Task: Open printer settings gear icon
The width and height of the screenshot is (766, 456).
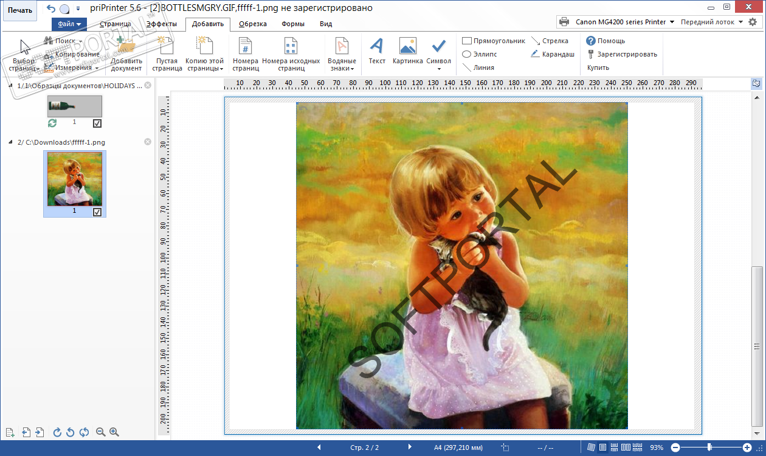Action: pyautogui.click(x=753, y=22)
